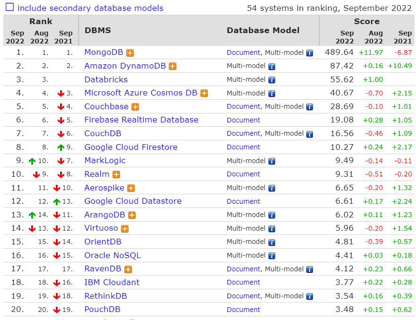Open the MongoDB link
Viewport: 416px width, 320px height.
click(x=104, y=52)
